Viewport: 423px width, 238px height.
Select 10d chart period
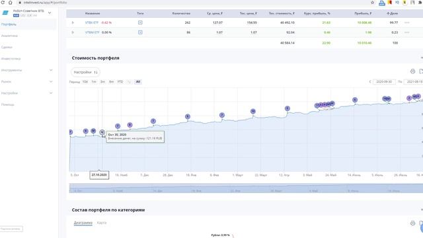point(85,82)
